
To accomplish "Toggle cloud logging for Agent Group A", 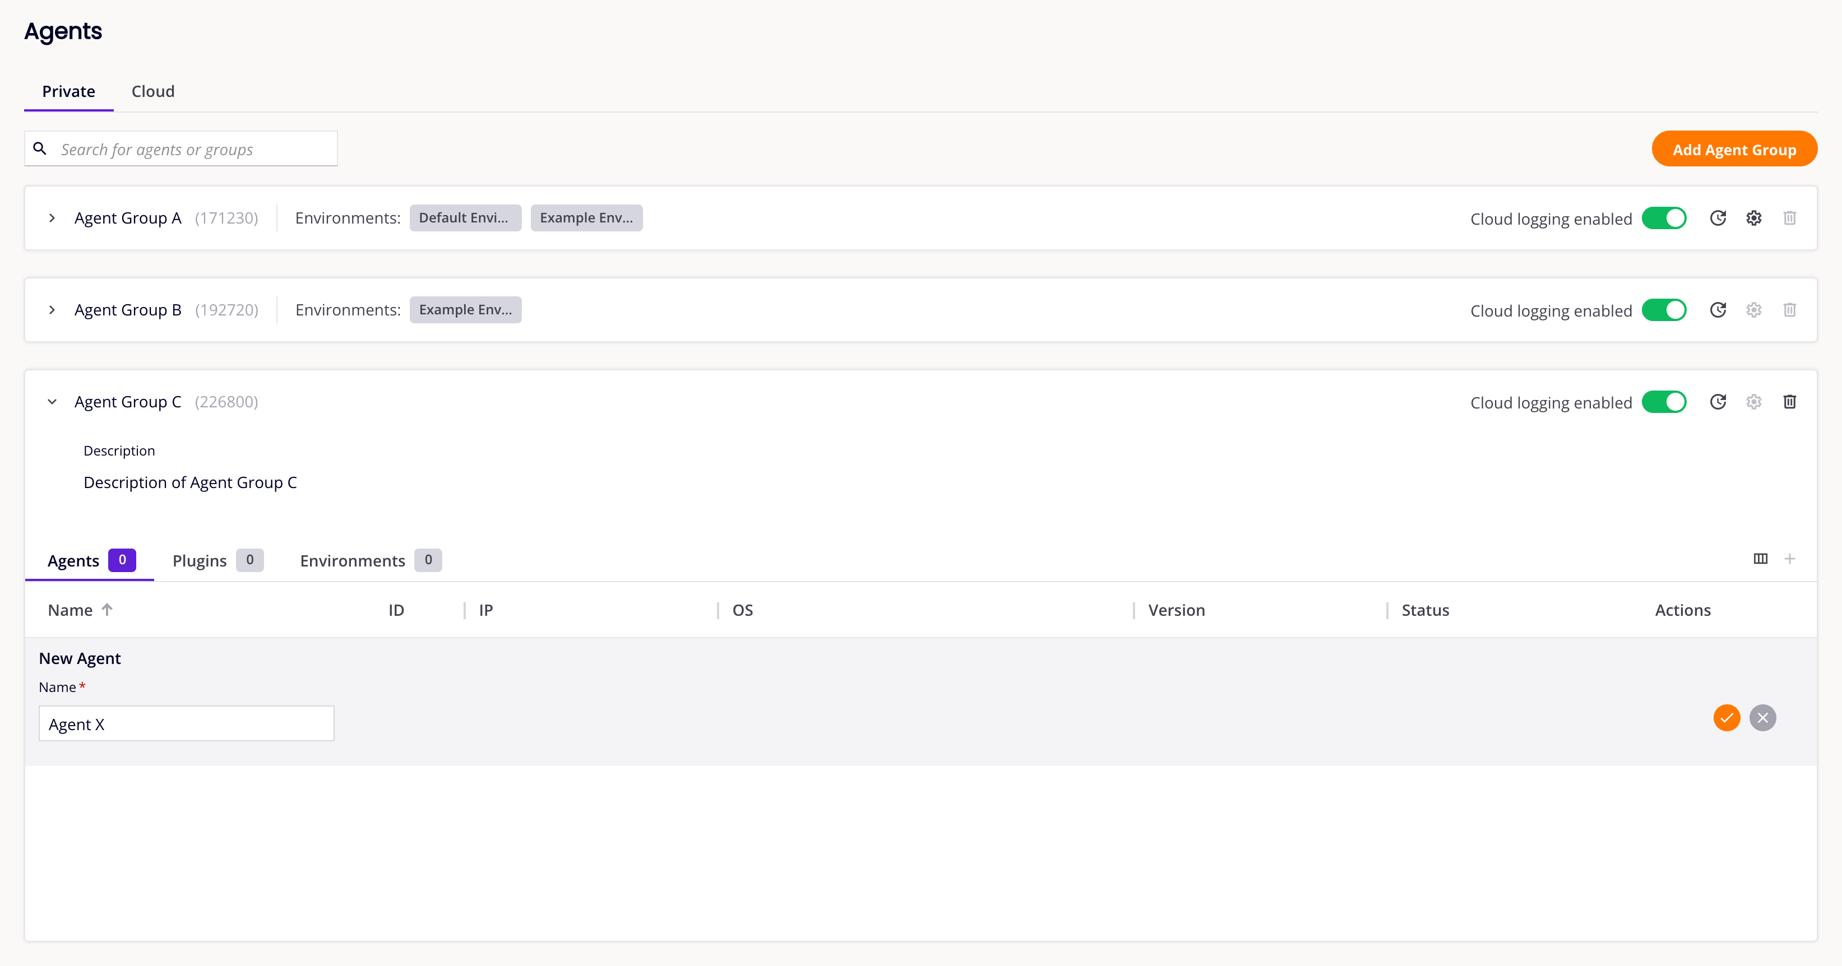I will point(1664,218).
